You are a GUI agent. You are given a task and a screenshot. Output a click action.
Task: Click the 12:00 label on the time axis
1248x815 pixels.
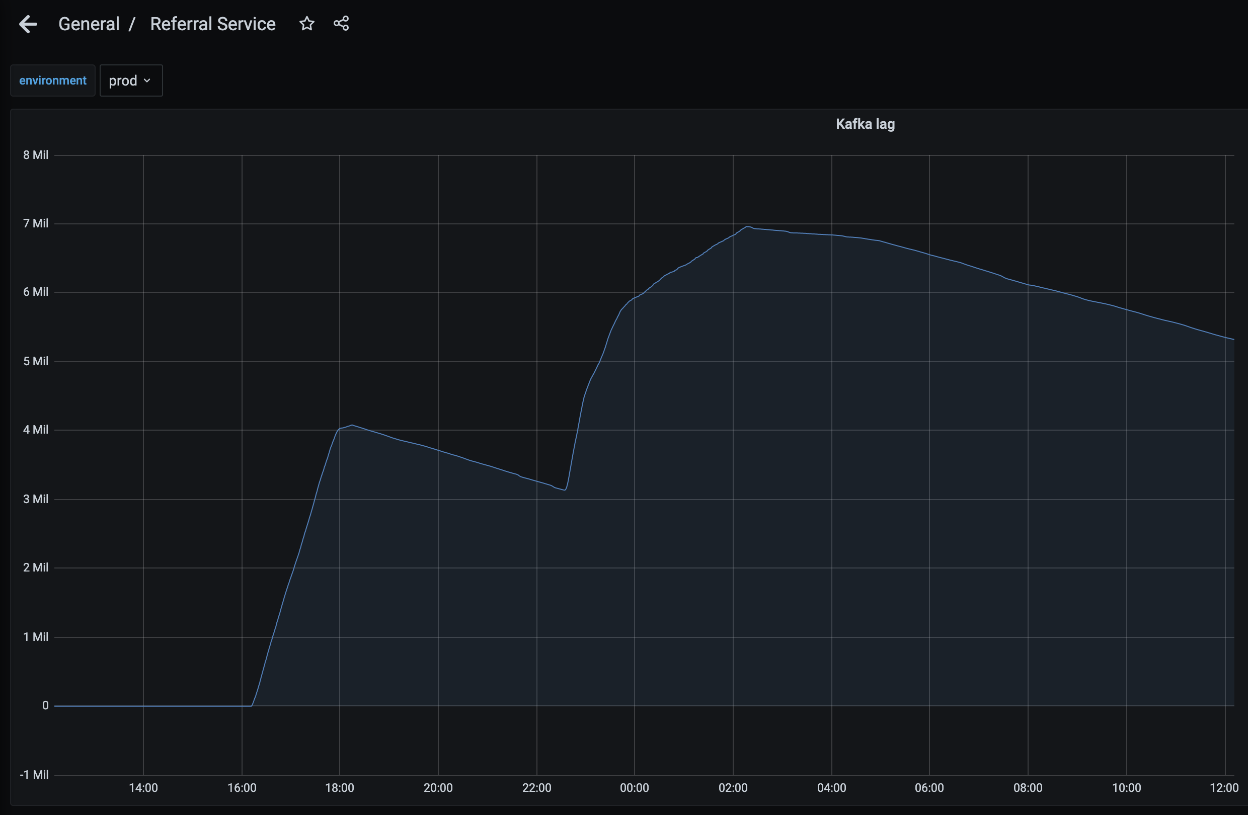coord(1223,787)
